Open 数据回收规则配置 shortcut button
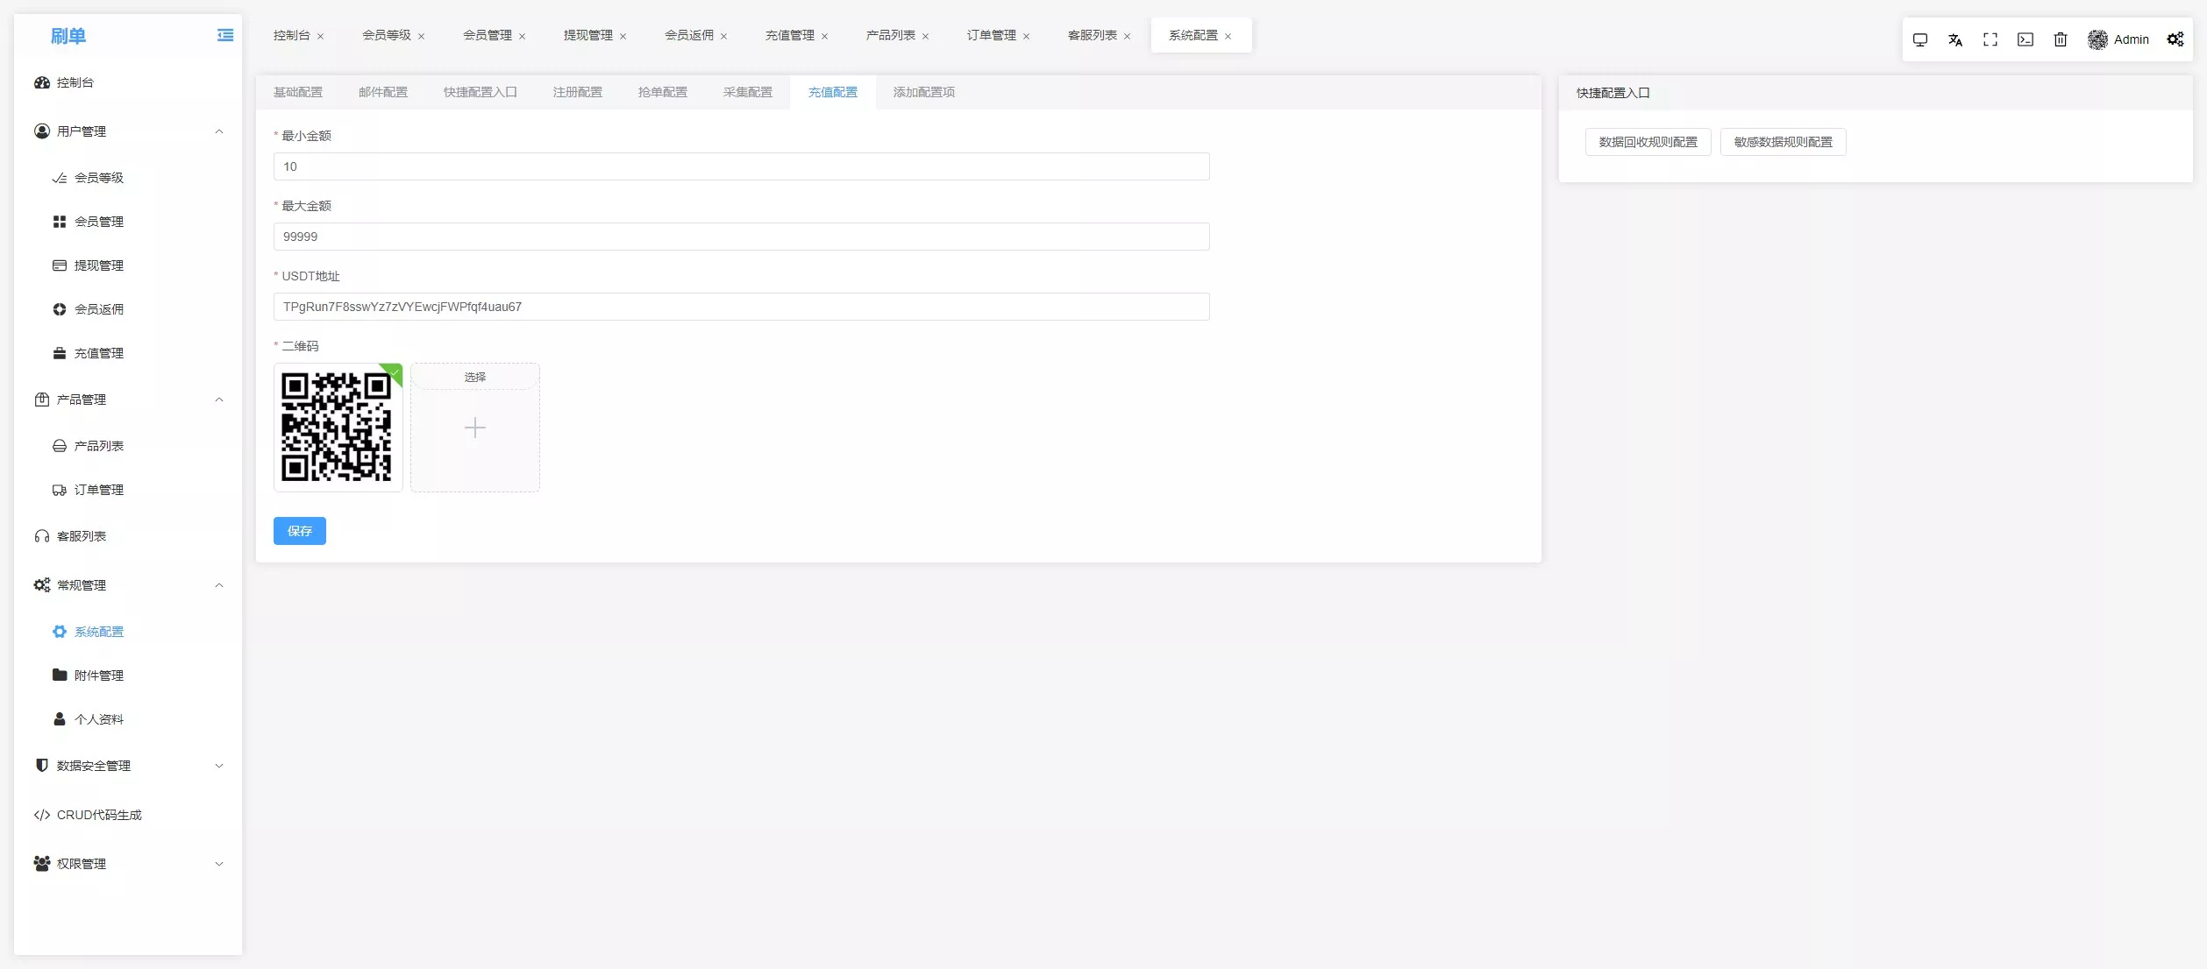 point(1648,142)
